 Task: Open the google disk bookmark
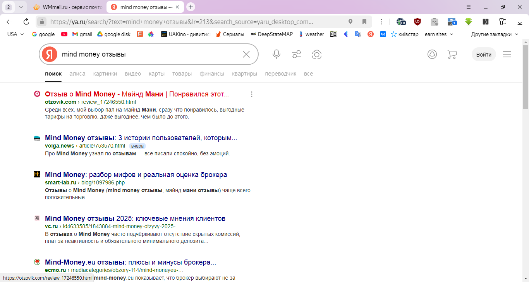click(x=114, y=34)
